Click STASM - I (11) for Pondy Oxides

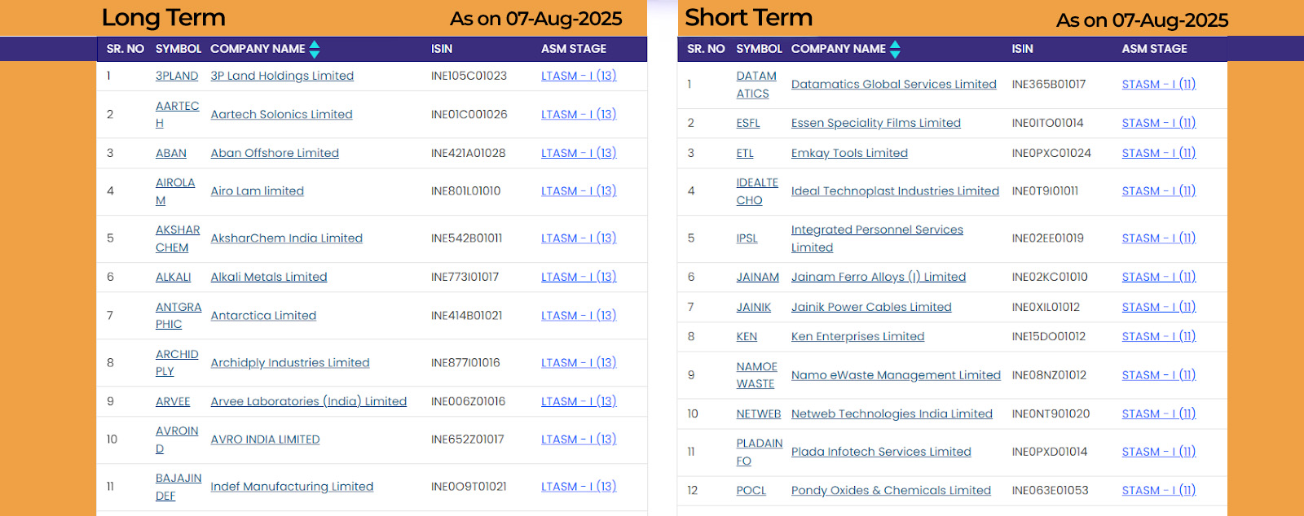pyautogui.click(x=1159, y=490)
